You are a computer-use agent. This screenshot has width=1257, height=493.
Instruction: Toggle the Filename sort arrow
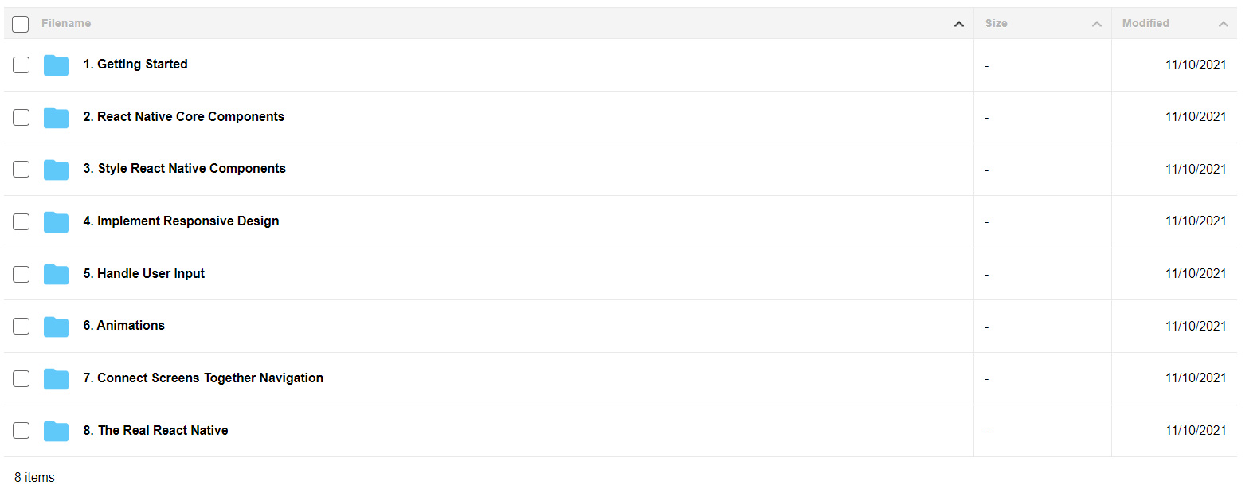959,24
